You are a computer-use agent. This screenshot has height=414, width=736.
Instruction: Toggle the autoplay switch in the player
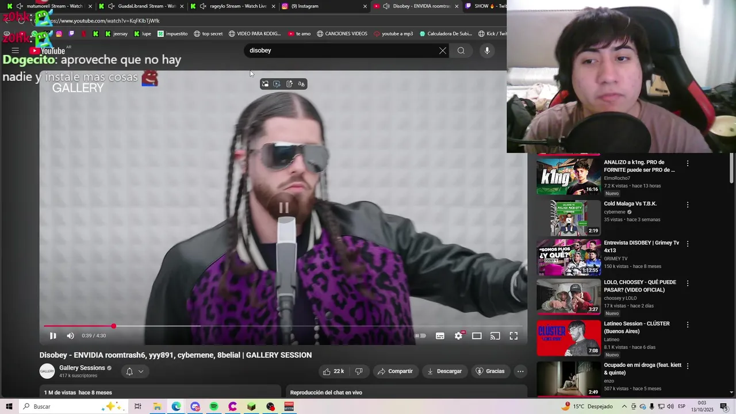tap(421, 336)
